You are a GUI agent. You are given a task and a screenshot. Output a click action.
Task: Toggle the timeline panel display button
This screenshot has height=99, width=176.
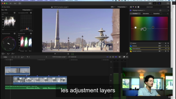[155, 3]
